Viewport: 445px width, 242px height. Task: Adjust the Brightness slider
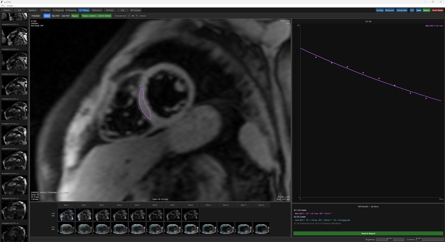[x=390, y=239]
